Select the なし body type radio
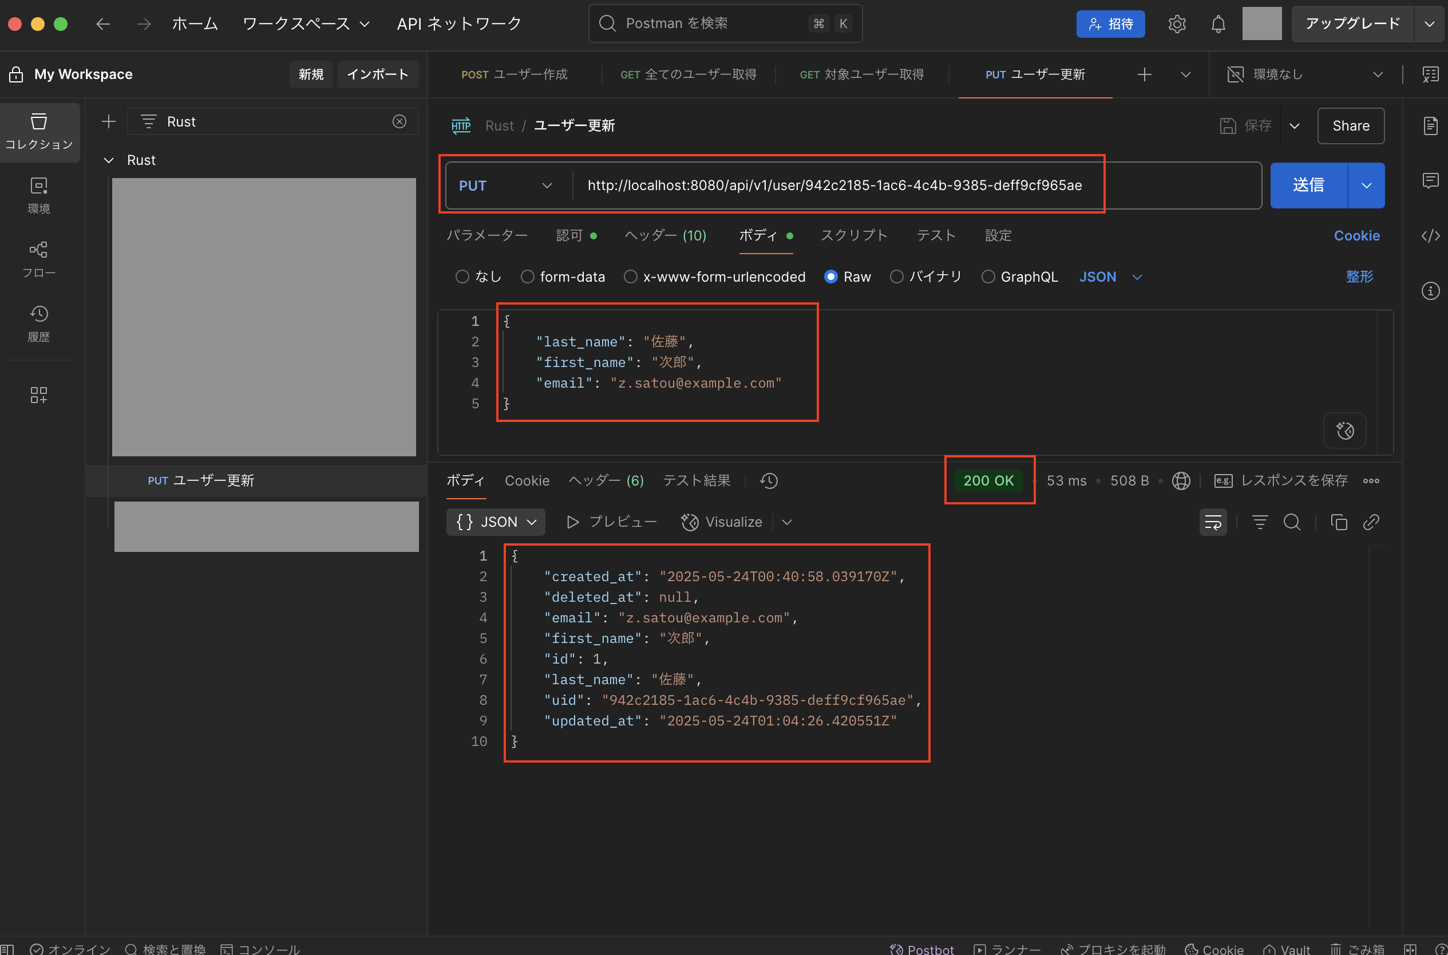 [462, 277]
